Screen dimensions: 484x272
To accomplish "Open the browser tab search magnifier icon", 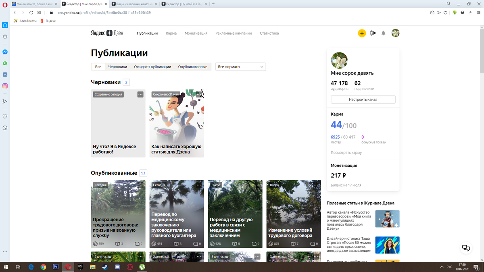I will [x=449, y=4].
